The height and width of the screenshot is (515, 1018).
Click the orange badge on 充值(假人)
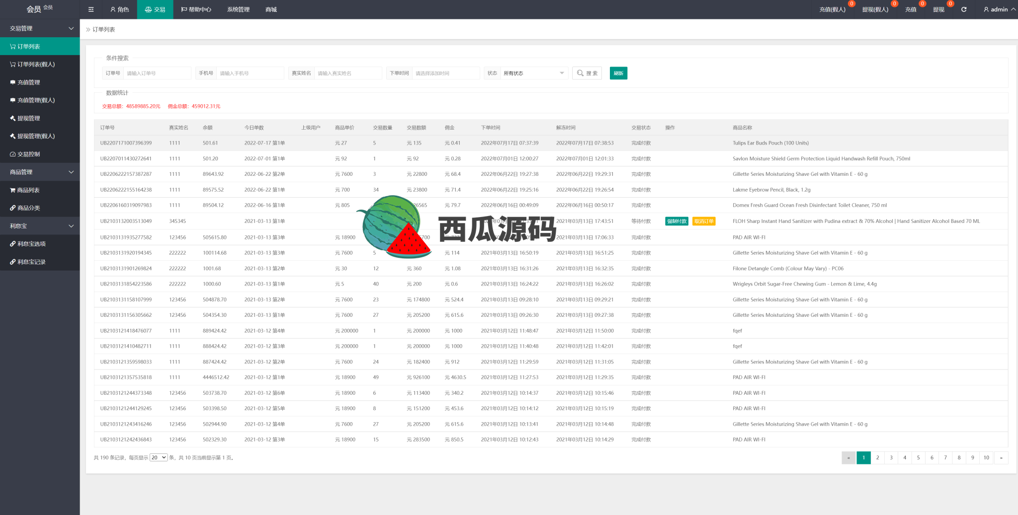coord(851,4)
